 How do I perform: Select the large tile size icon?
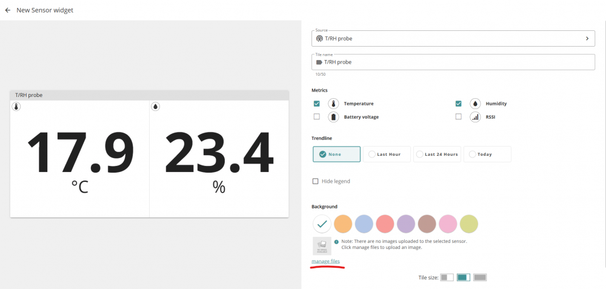[480, 277]
